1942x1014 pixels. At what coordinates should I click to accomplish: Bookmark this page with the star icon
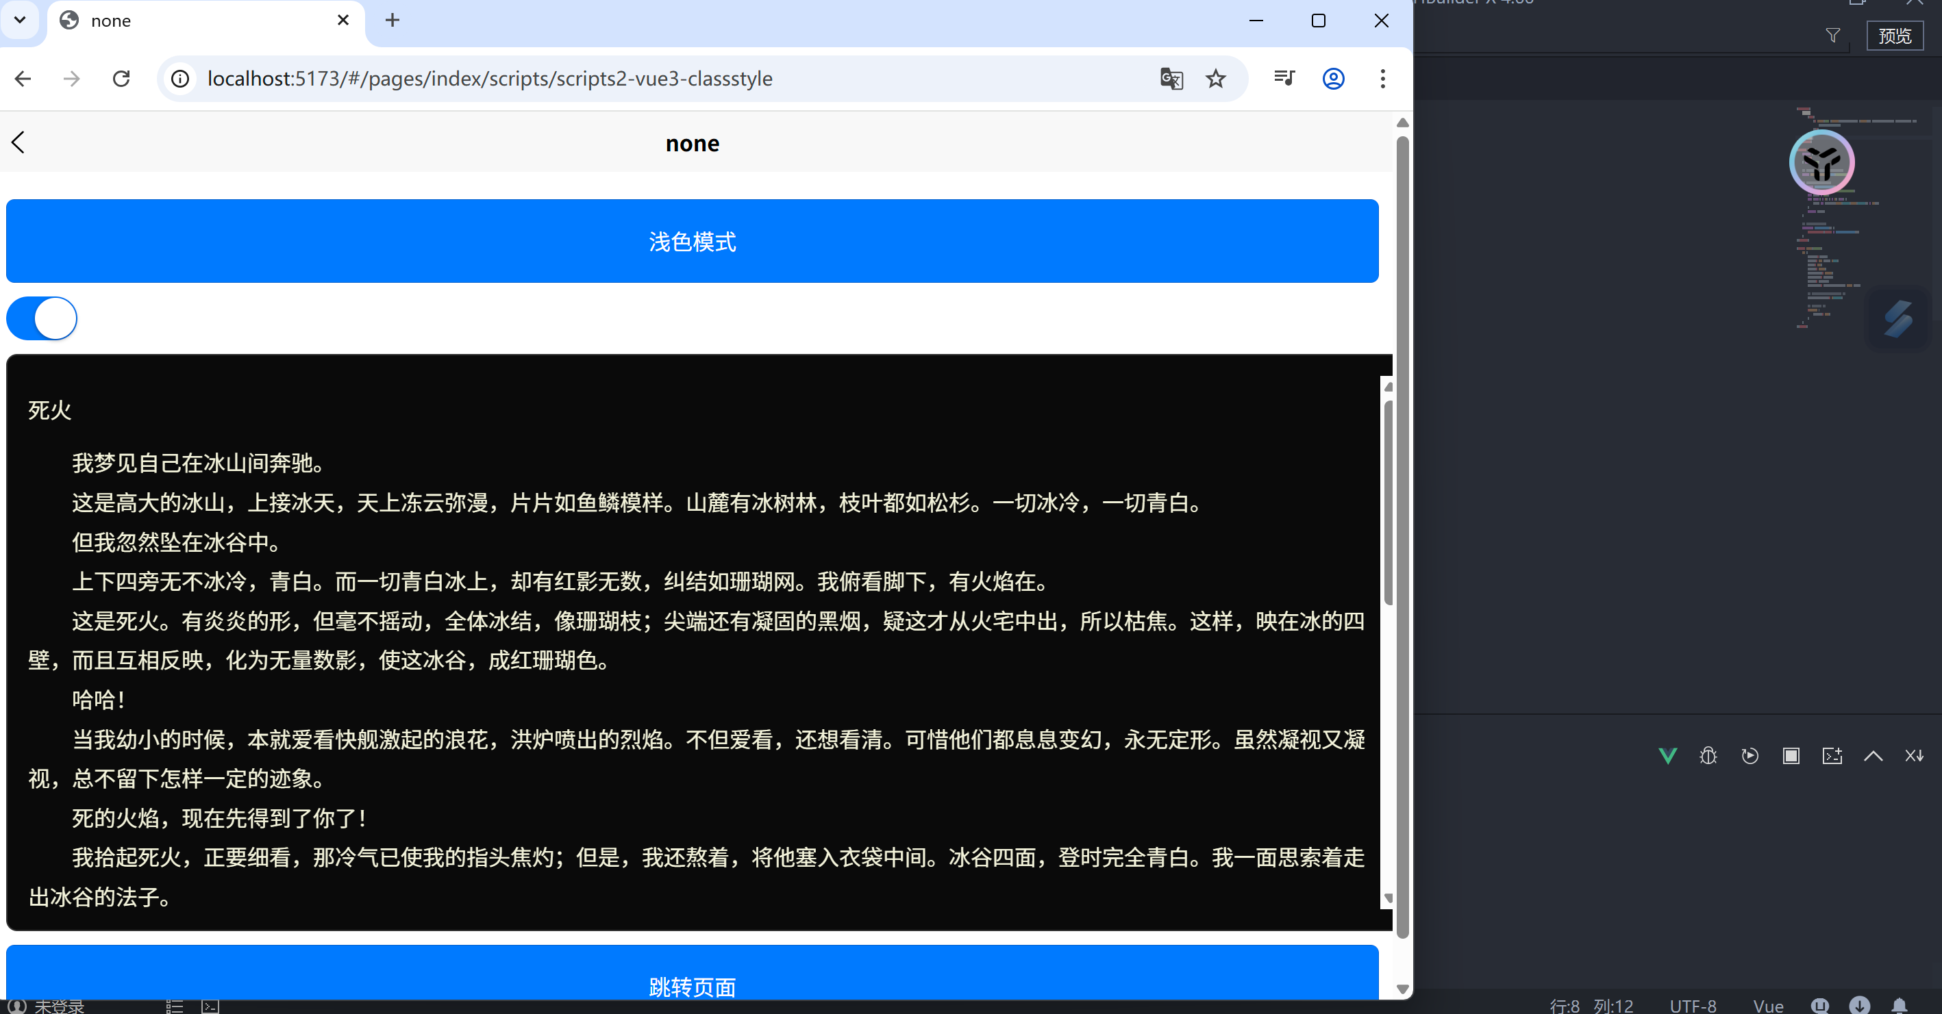1215,78
